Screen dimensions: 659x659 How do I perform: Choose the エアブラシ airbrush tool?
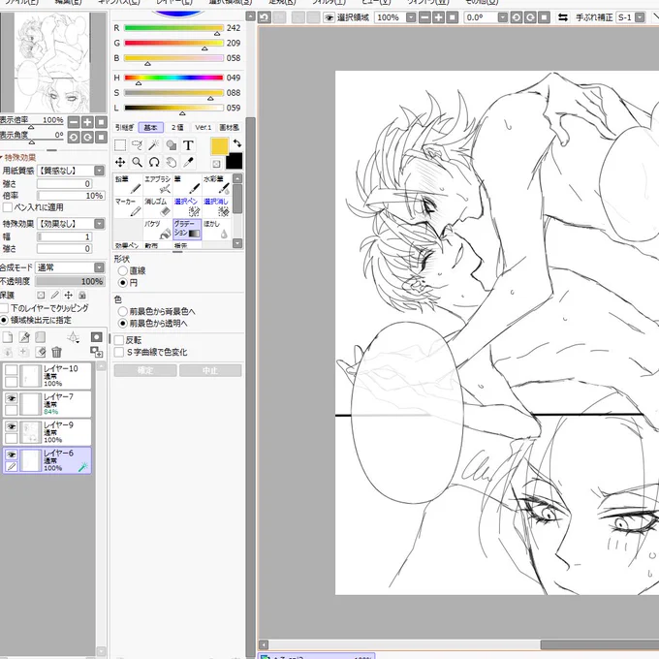(x=157, y=184)
